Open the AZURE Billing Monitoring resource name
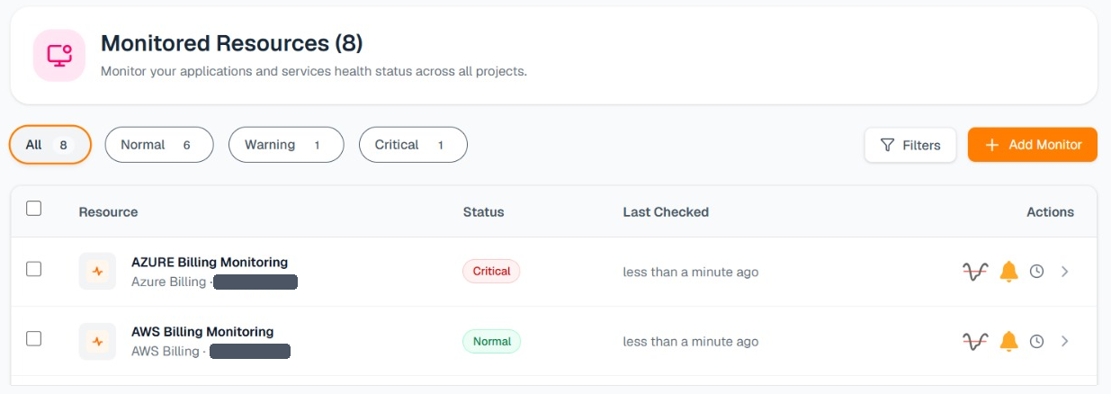 tap(210, 263)
